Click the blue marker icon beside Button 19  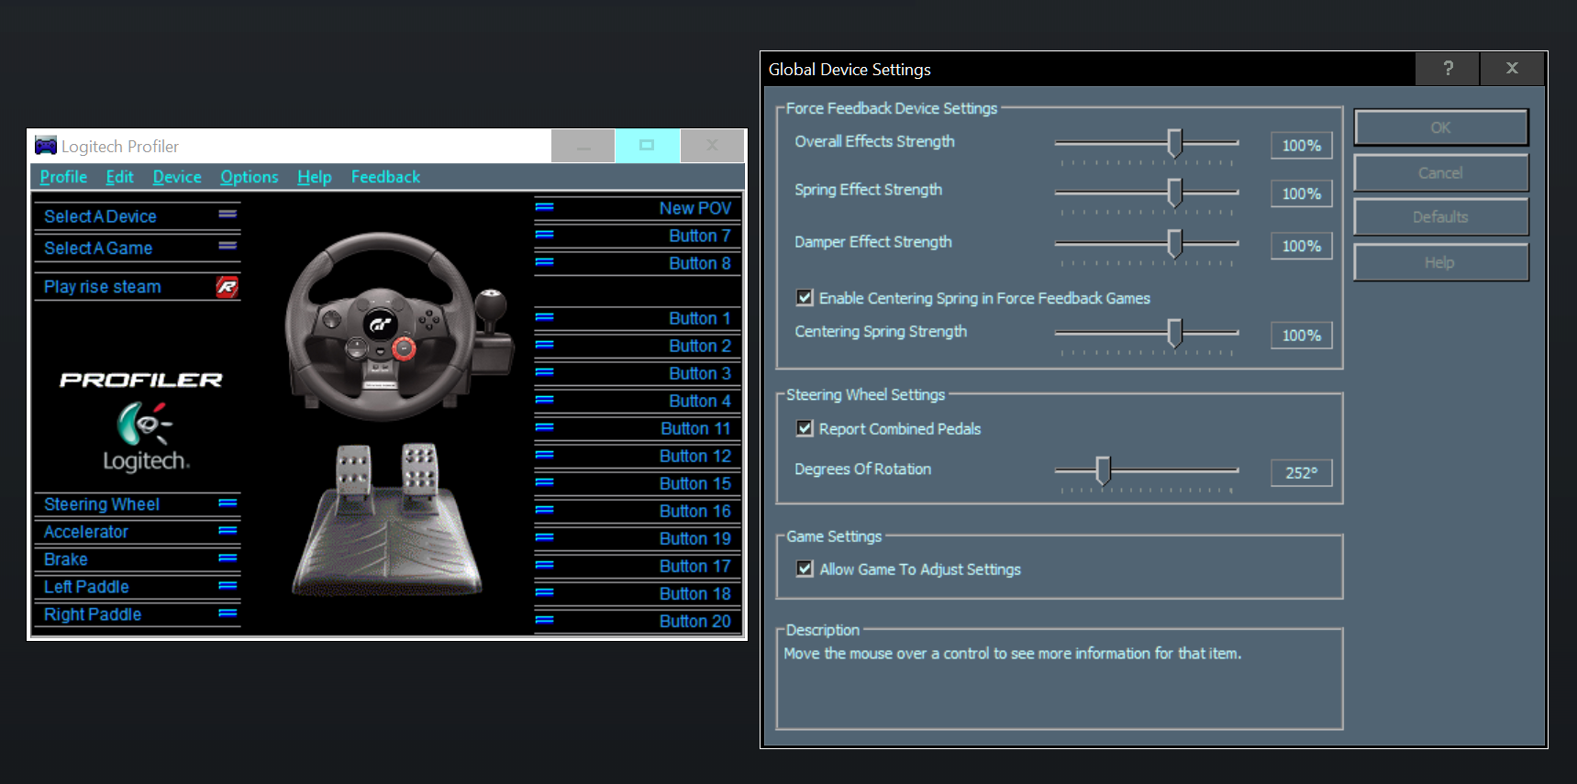pyautogui.click(x=544, y=537)
